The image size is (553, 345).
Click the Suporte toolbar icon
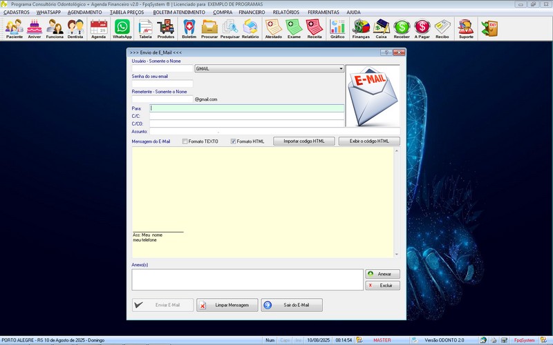(466, 28)
